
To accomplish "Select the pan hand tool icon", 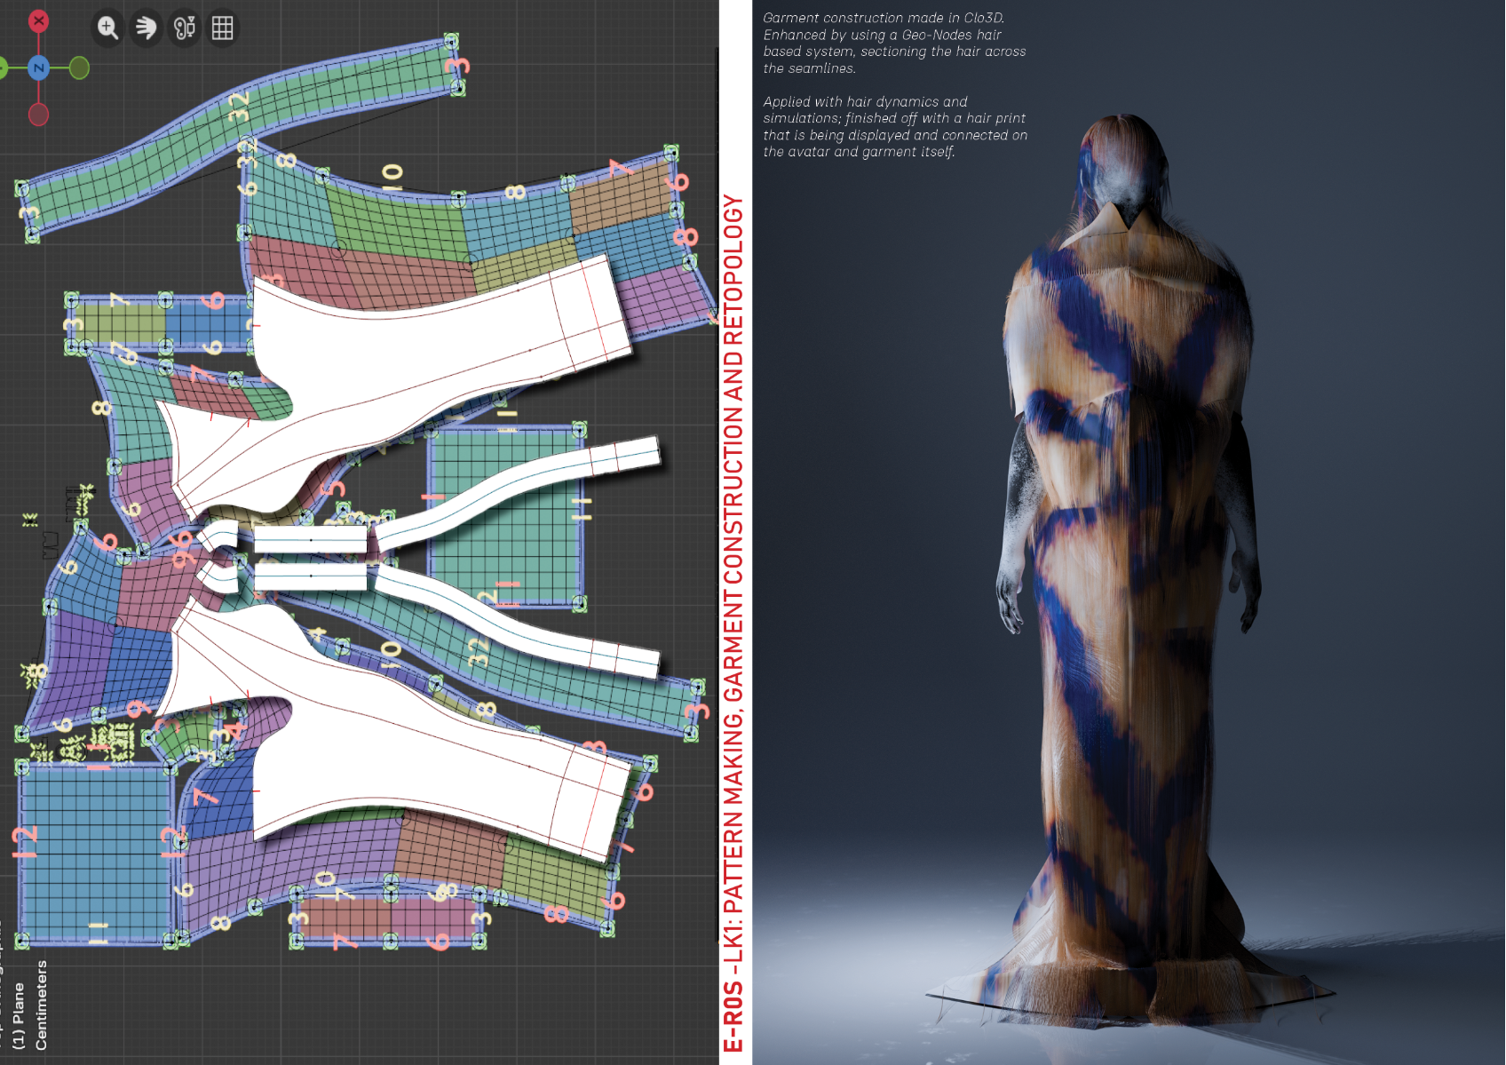I will (146, 28).
